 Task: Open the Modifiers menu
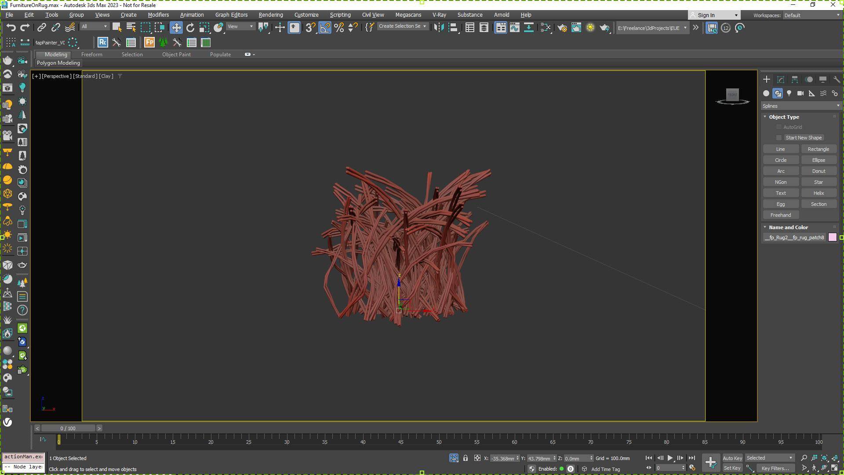[158, 15]
